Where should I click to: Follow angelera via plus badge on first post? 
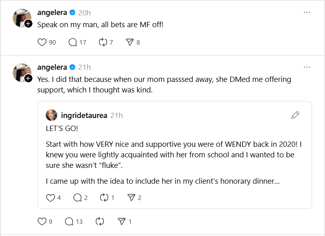(x=28, y=24)
